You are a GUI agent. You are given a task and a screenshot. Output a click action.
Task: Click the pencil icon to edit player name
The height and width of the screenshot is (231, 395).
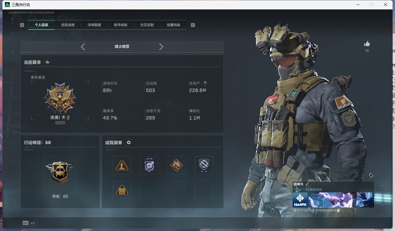[x=307, y=184]
